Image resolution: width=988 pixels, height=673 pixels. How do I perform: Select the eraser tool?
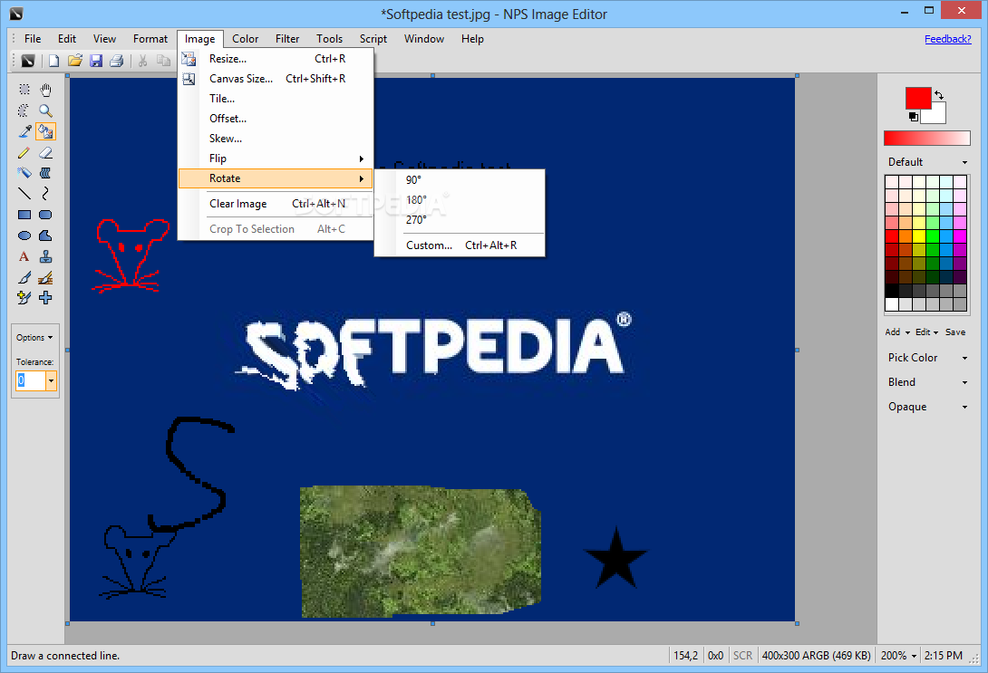[45, 152]
